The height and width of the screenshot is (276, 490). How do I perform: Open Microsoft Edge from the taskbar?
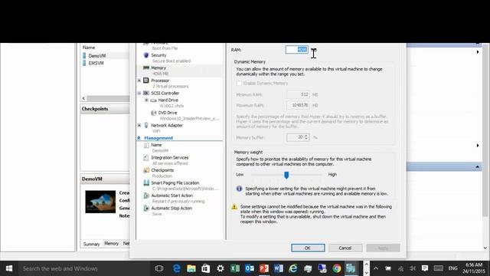[x=177, y=268]
